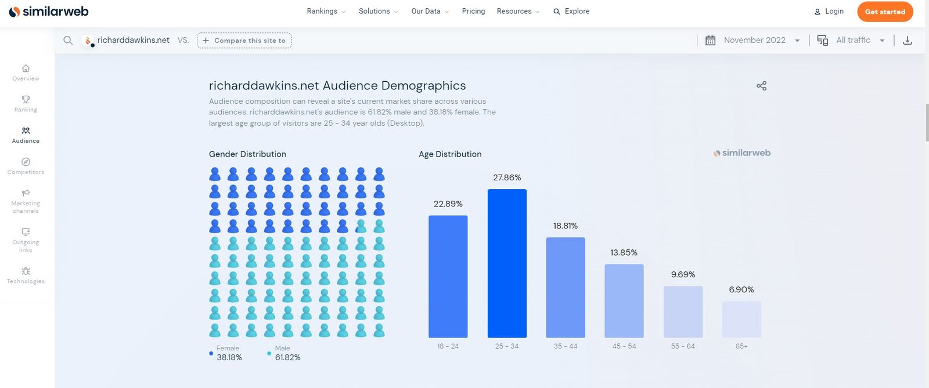This screenshot has height=388, width=929.
Task: Click the share icon for Audience Demographics
Action: 761,86
